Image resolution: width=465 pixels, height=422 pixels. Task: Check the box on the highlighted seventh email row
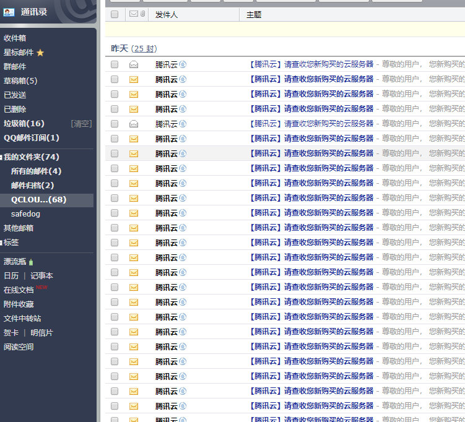pyautogui.click(x=115, y=153)
